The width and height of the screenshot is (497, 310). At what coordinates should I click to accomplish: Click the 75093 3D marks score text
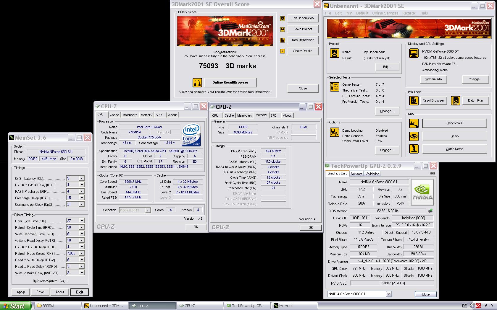(x=227, y=66)
